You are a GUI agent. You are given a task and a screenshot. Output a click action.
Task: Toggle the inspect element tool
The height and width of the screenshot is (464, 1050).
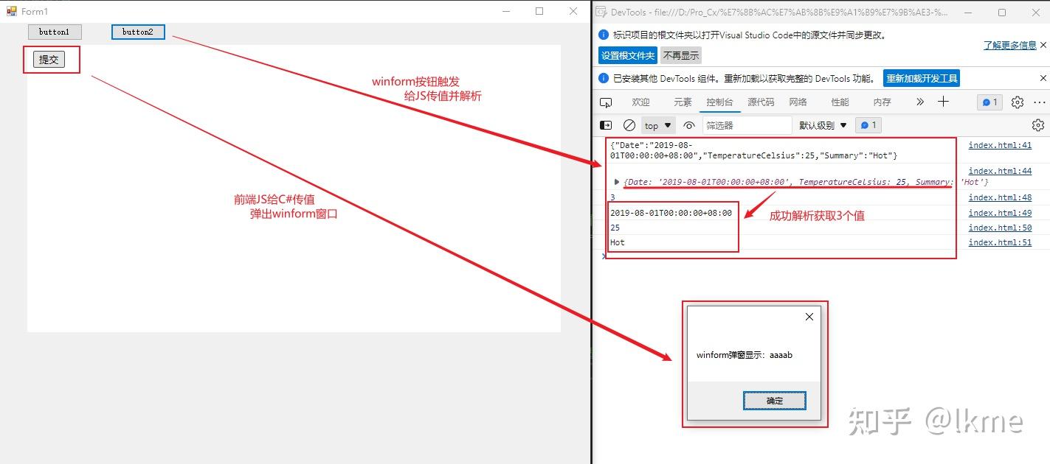point(606,102)
